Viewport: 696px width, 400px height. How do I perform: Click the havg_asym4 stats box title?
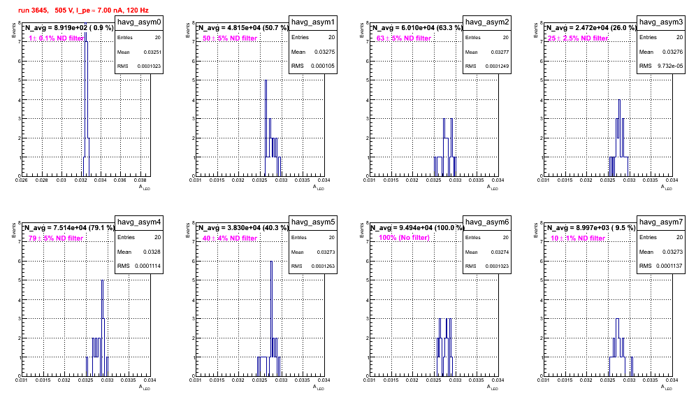coord(139,222)
